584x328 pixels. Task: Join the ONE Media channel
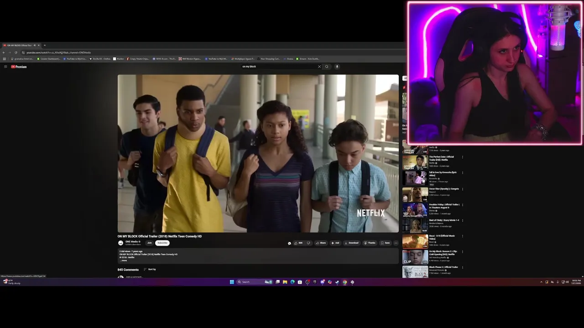pyautogui.click(x=149, y=243)
